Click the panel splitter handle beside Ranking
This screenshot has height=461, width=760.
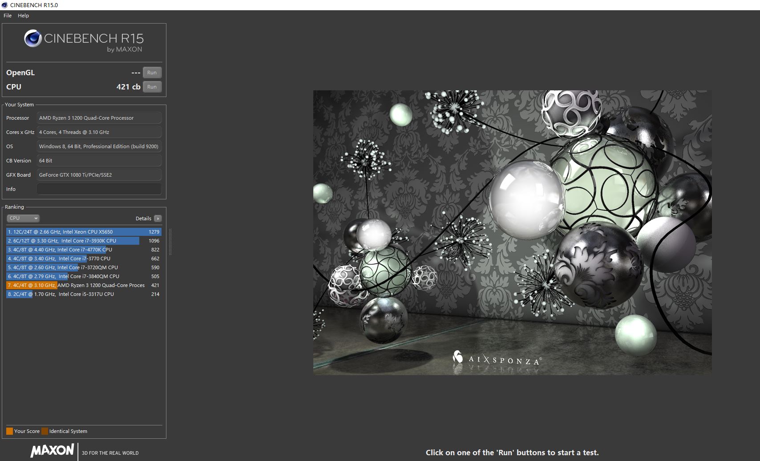(x=170, y=242)
